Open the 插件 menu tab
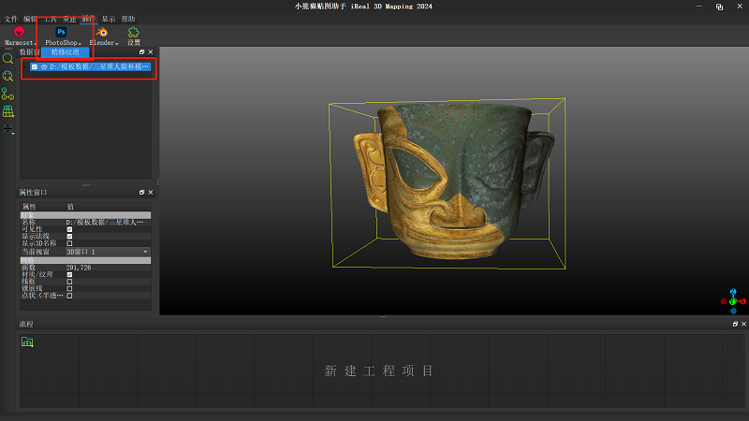Image resolution: width=749 pixels, height=421 pixels. pyautogui.click(x=88, y=19)
